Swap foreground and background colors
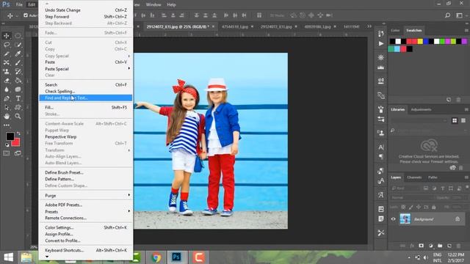Image resolution: width=470 pixels, height=264 pixels. click(18, 133)
